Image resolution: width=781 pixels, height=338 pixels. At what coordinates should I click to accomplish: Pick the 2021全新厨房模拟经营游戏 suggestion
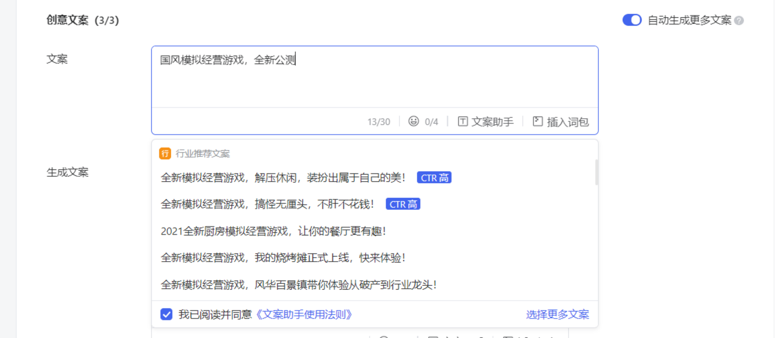(273, 231)
